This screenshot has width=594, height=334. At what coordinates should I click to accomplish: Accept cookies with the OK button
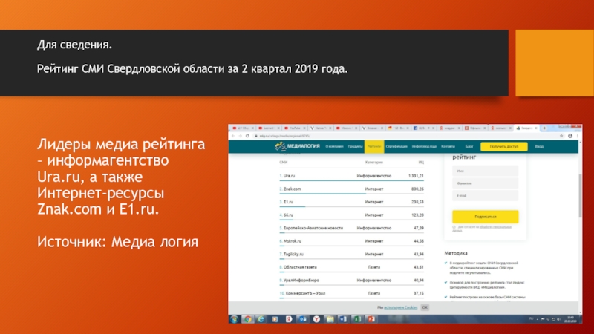point(425,307)
